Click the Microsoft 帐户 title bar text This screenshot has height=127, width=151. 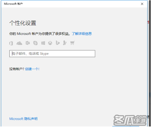click(x=13, y=4)
